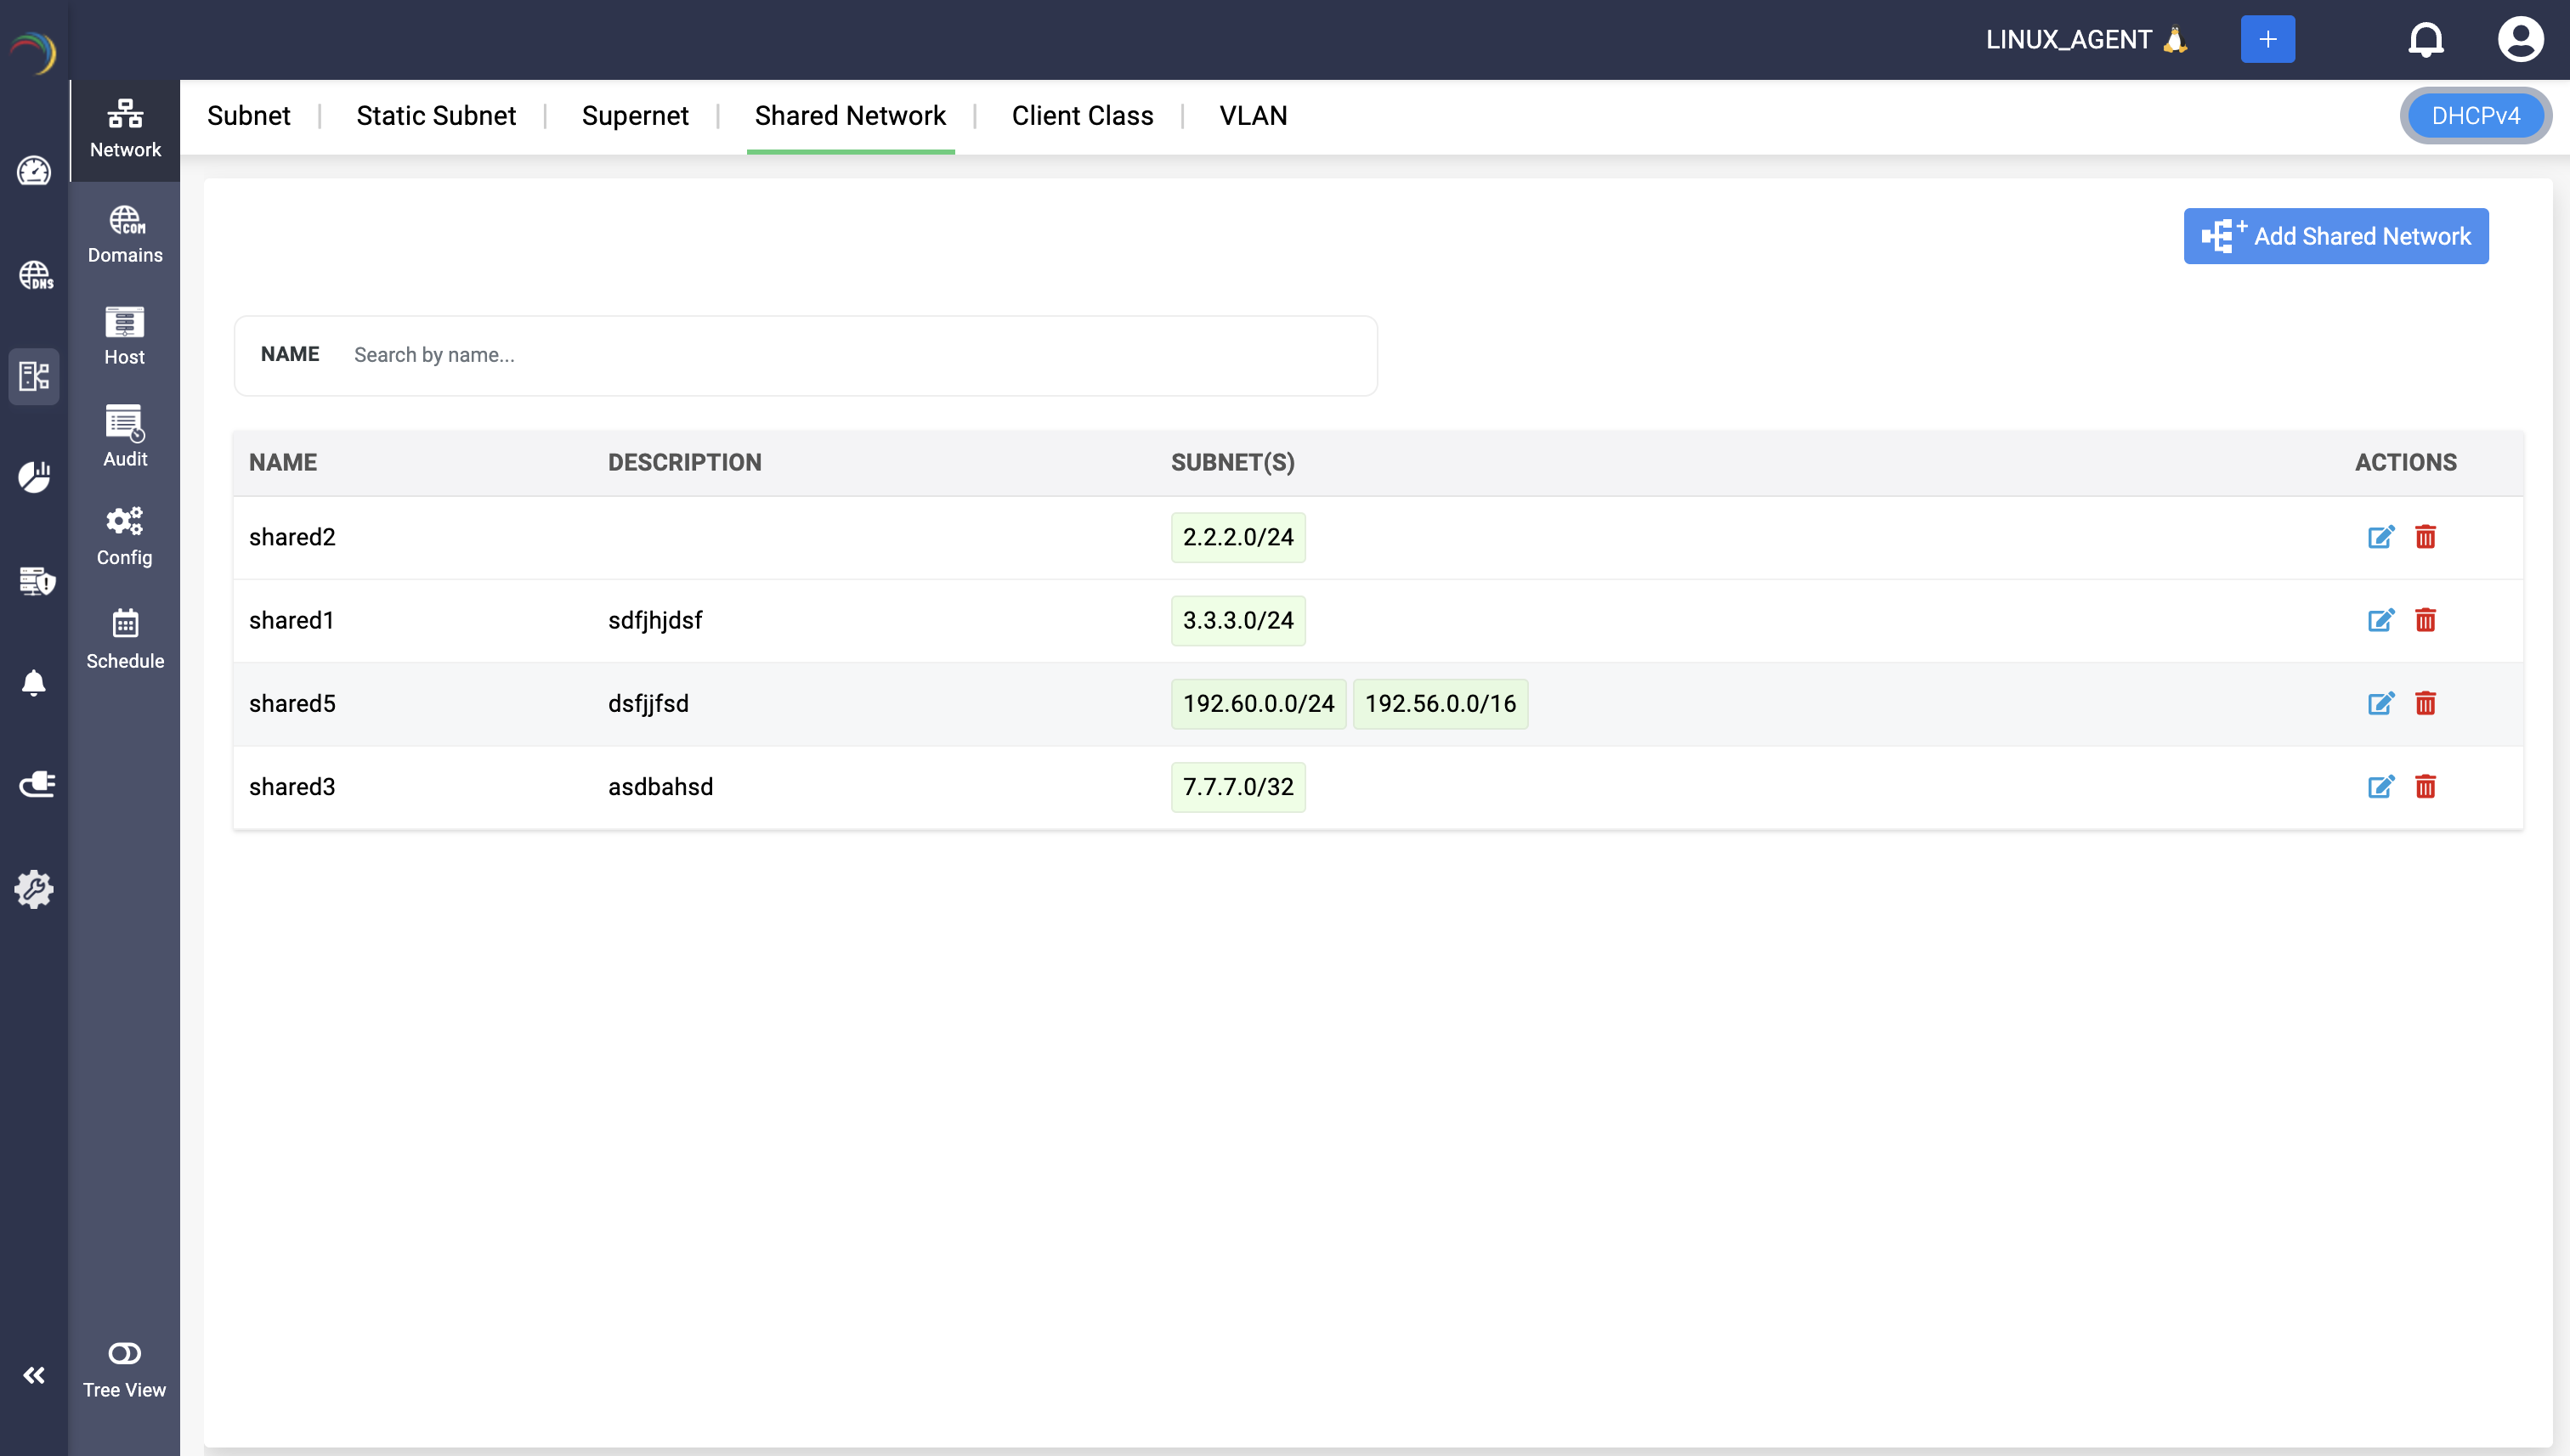Edit the shared5 shared network
2570x1456 pixels.
pos(2380,703)
